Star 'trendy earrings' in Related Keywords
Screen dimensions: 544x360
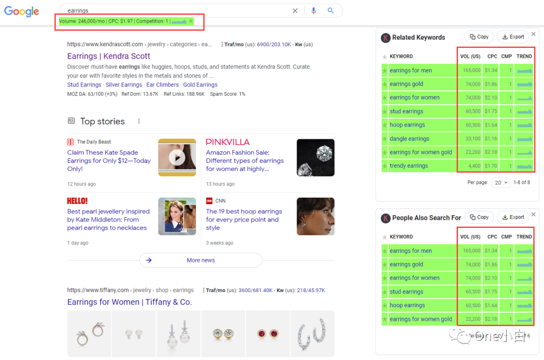pos(384,166)
